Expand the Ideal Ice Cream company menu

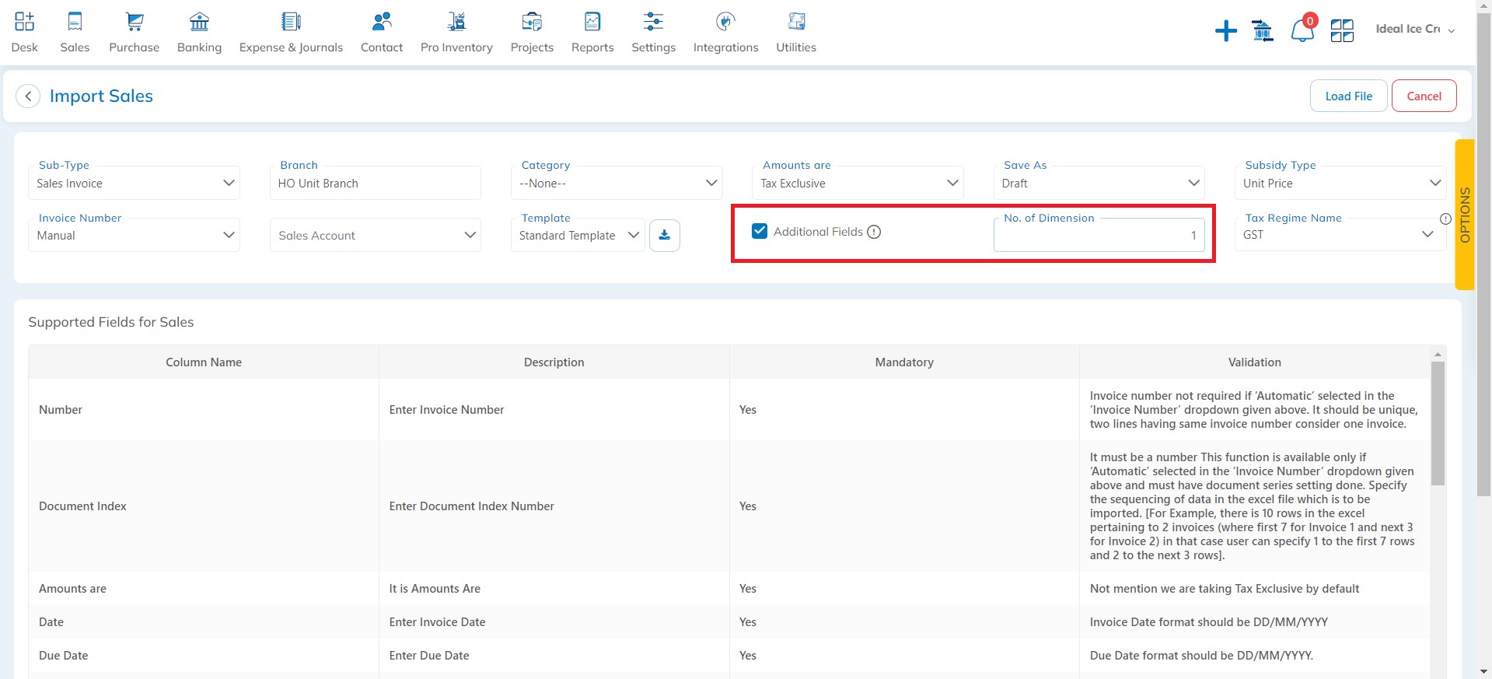coord(1415,30)
